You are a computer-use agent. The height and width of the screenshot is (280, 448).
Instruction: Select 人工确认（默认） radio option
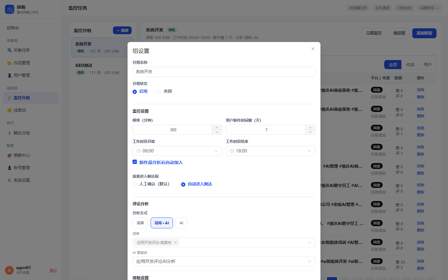point(135,184)
